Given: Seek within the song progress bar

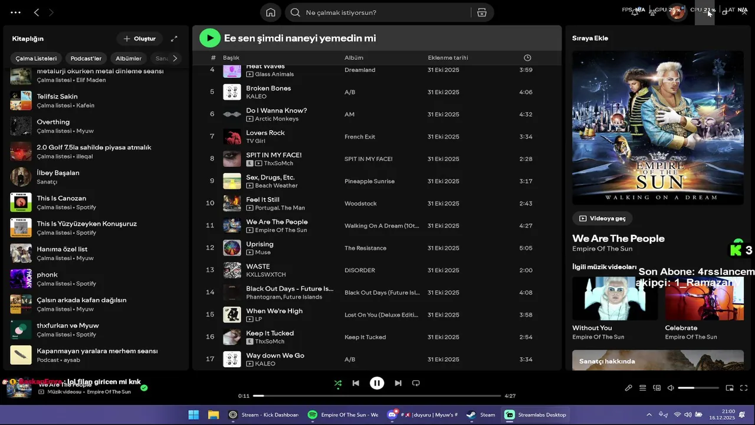Looking at the screenshot, I should tap(377, 395).
